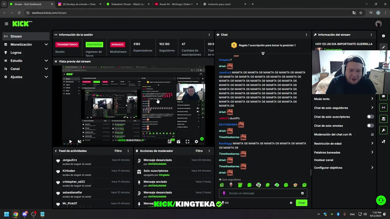Toggle Chat de solo-emotes switch
The image size is (390, 219).
point(370,126)
